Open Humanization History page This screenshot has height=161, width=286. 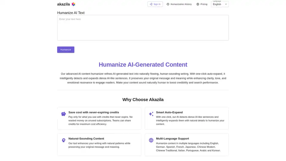[181, 4]
